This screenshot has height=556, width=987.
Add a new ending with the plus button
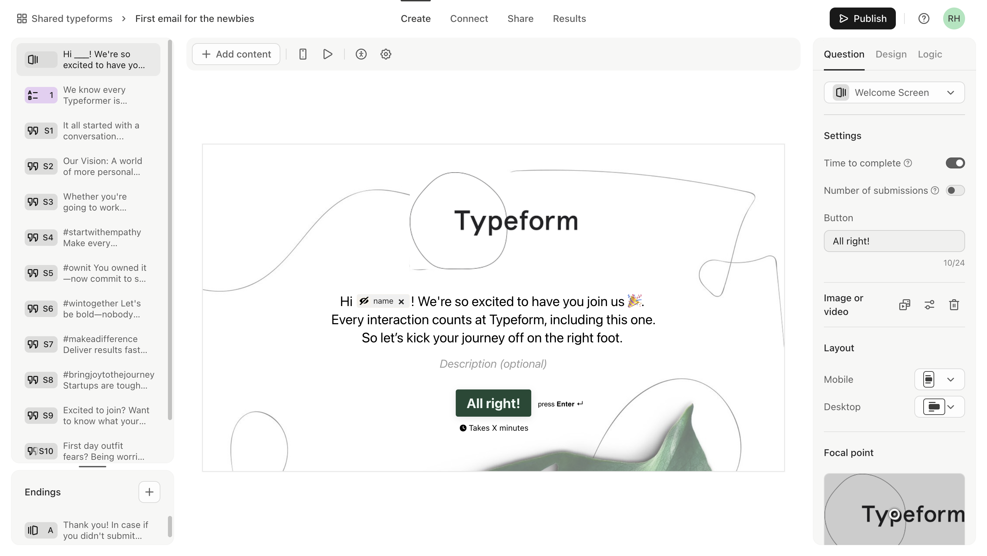click(149, 492)
